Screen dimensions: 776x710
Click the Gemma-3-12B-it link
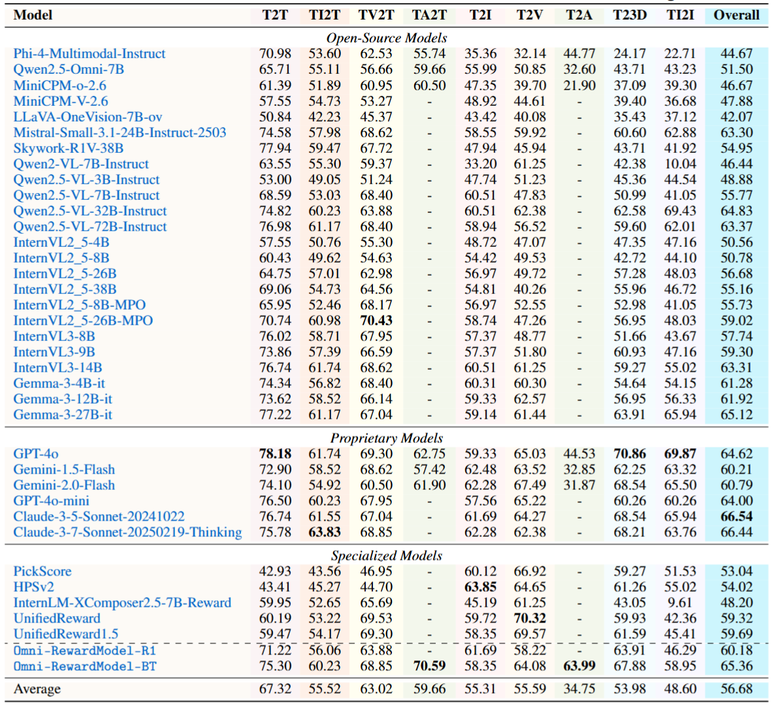click(x=63, y=399)
